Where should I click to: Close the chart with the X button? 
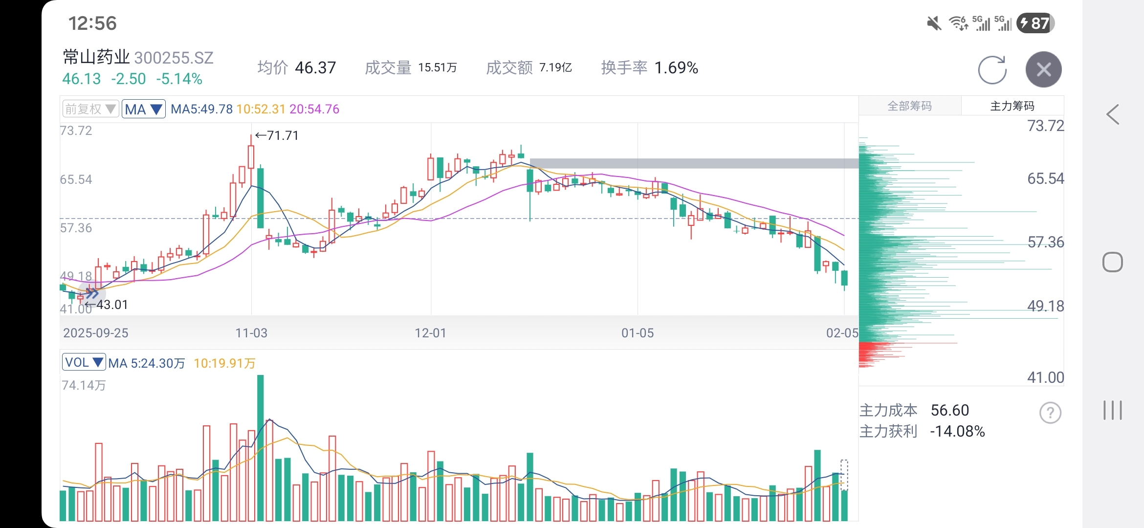point(1043,69)
